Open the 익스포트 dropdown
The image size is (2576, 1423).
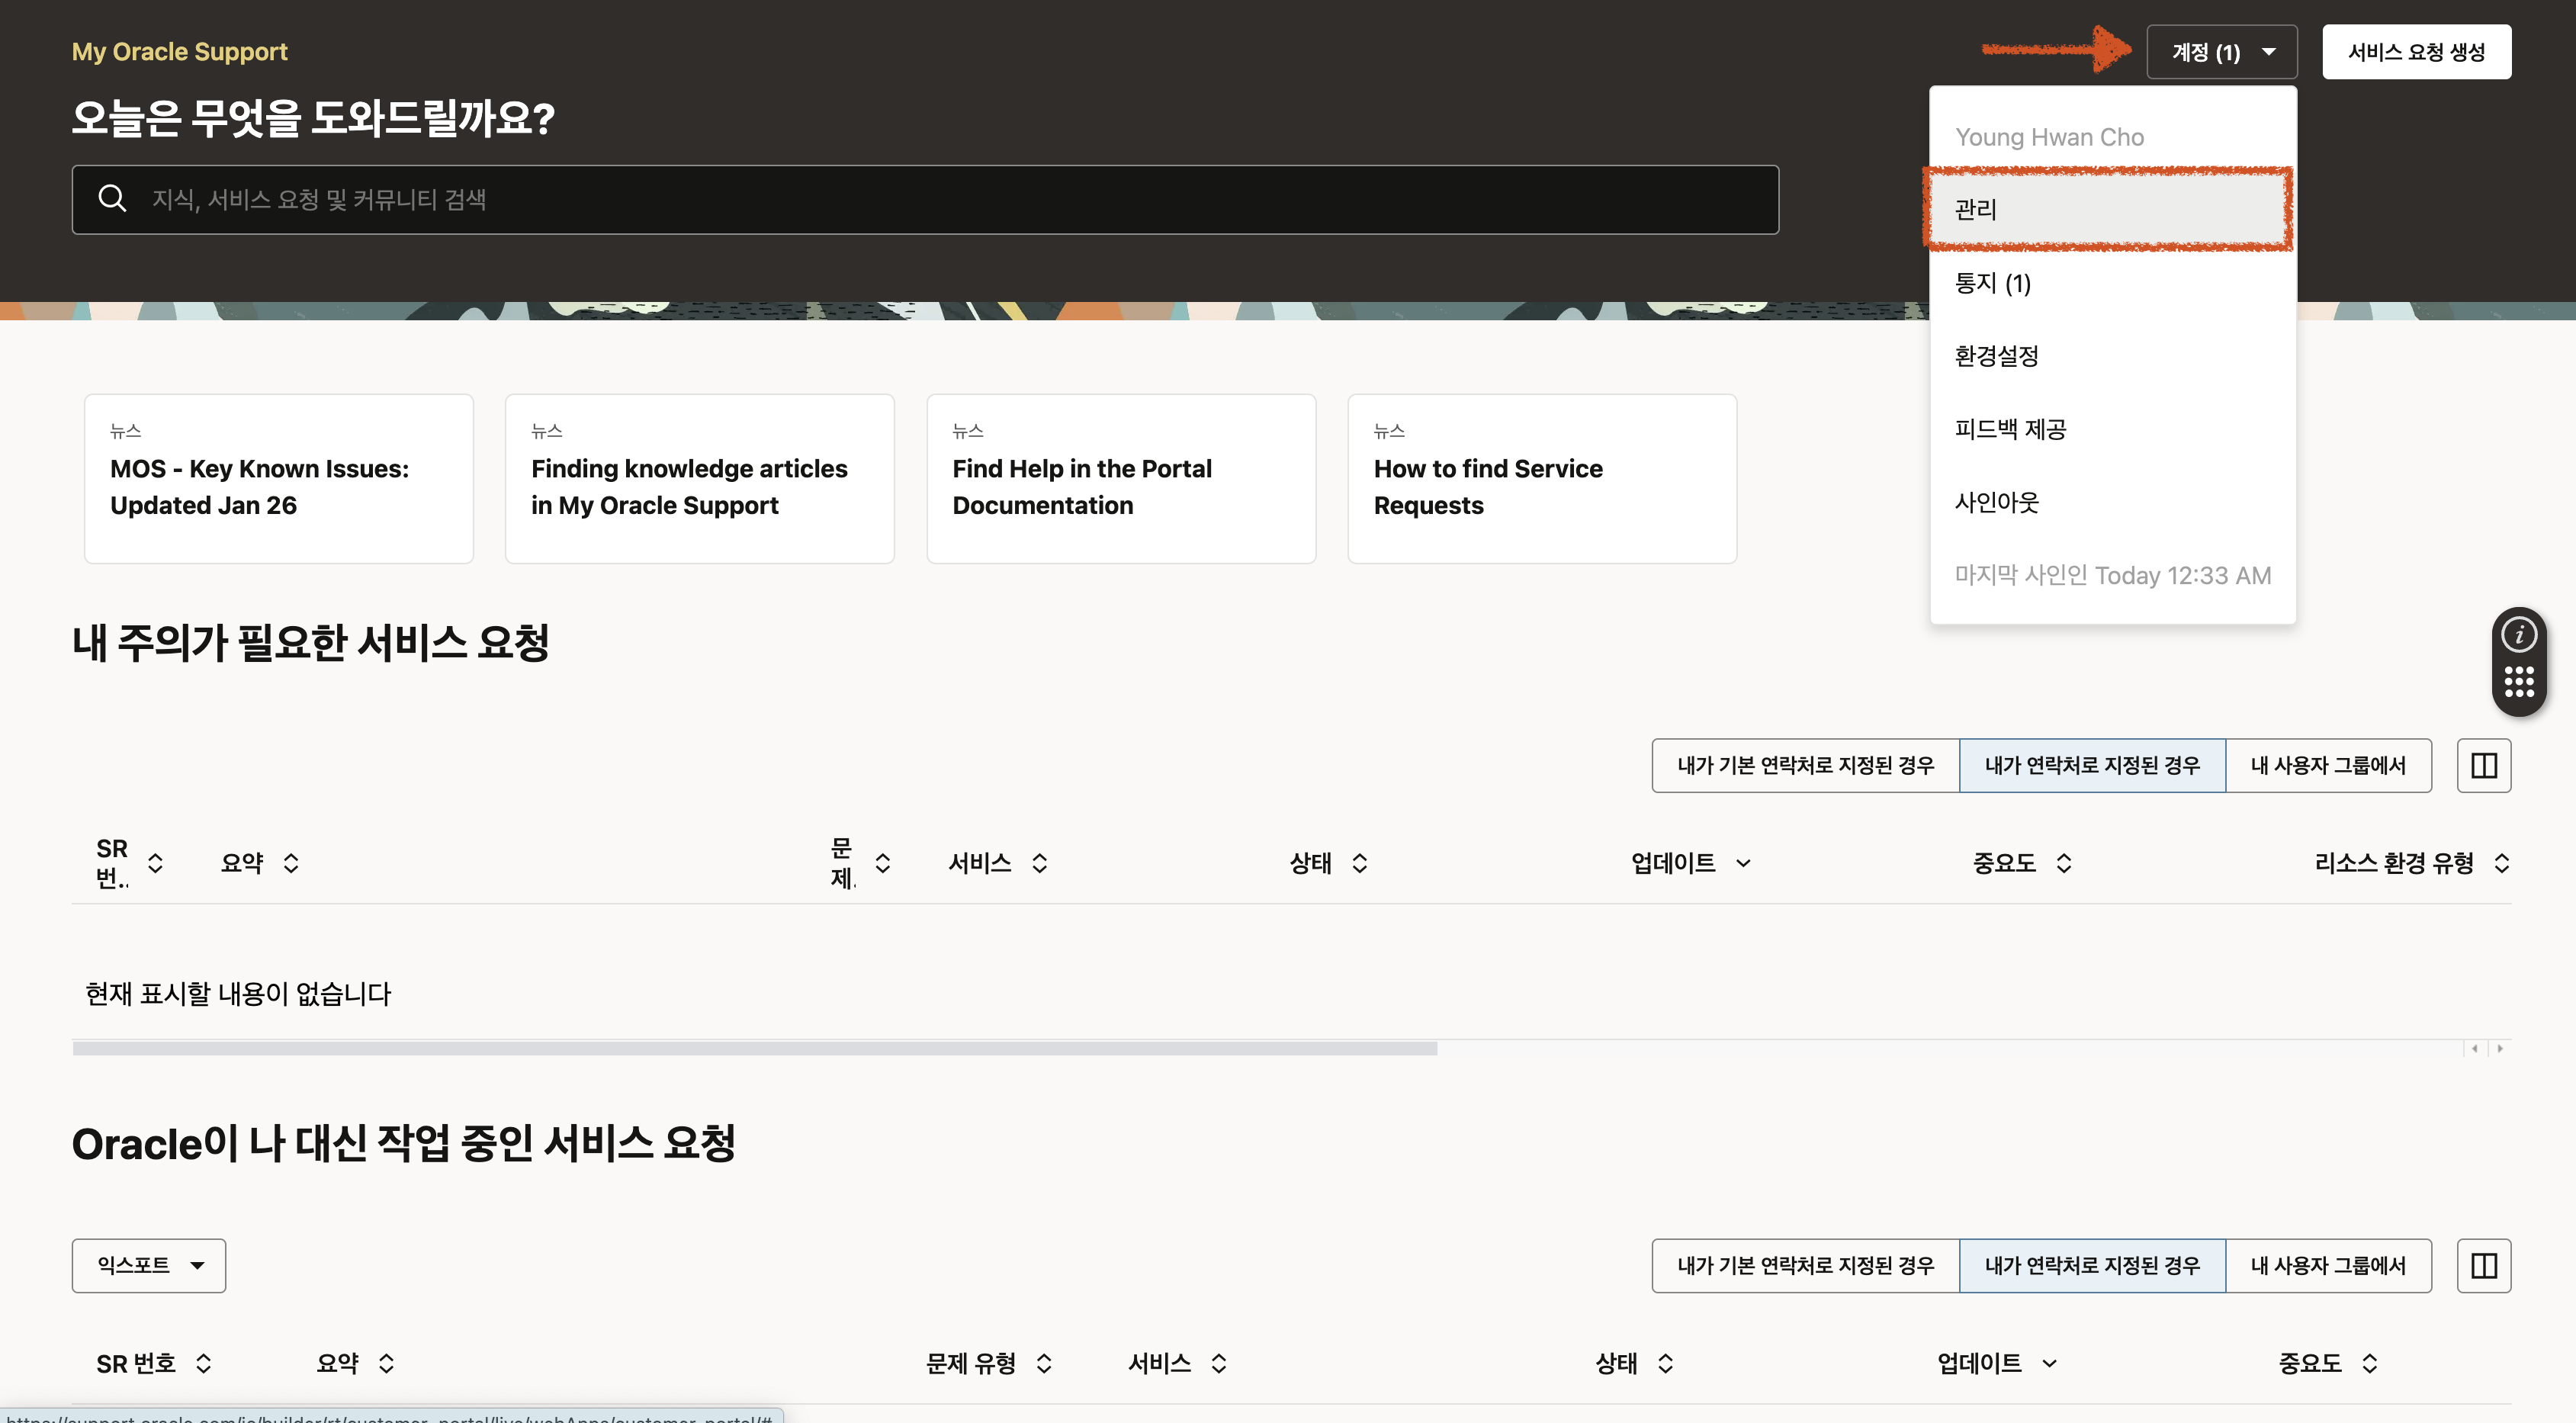point(149,1265)
